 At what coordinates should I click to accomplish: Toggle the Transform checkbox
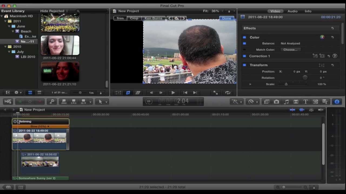(244, 65)
